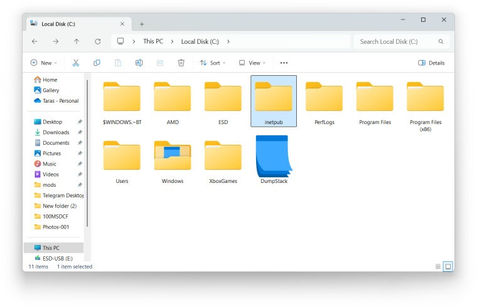Select the inetpub folder
477x307 pixels.
pyautogui.click(x=274, y=101)
